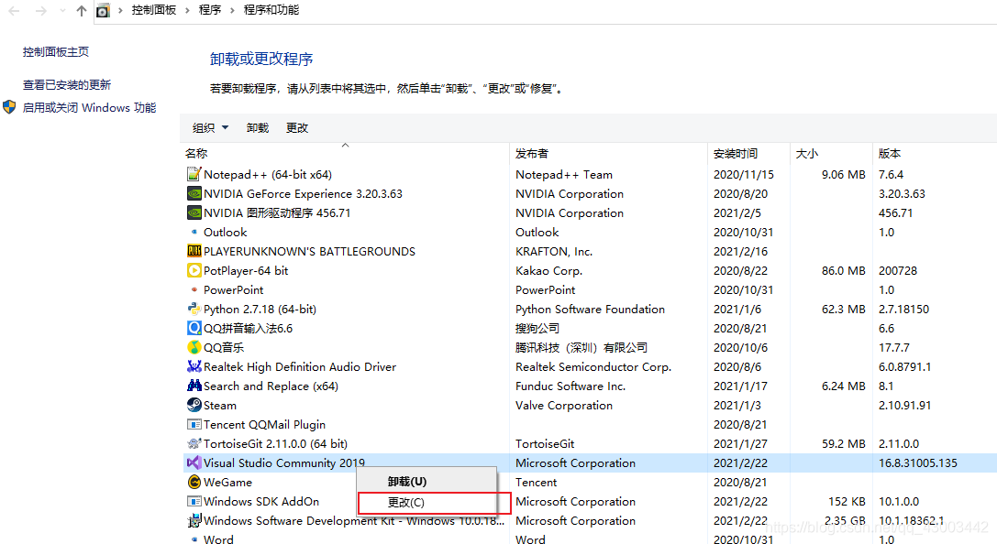The height and width of the screenshot is (544, 997).
Task: Select the QQ音乐 program name
Action: [x=224, y=347]
